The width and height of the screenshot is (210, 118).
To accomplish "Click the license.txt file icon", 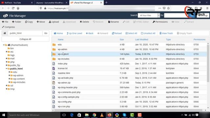I will tap(54, 69).
